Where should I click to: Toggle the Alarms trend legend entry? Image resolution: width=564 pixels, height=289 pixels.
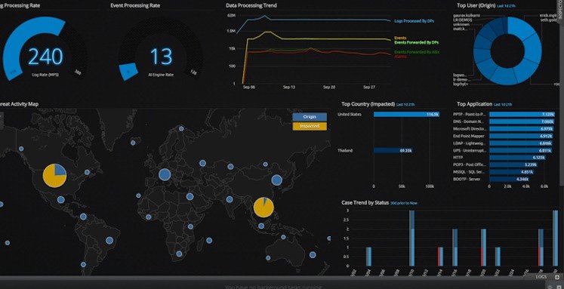400,57
